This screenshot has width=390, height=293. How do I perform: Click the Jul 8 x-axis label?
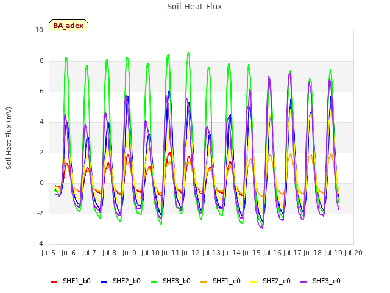click(109, 253)
